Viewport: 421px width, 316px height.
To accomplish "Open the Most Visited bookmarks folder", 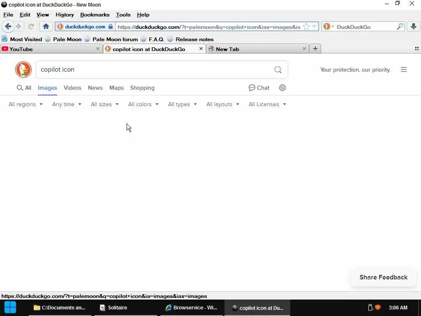I will click(22, 39).
